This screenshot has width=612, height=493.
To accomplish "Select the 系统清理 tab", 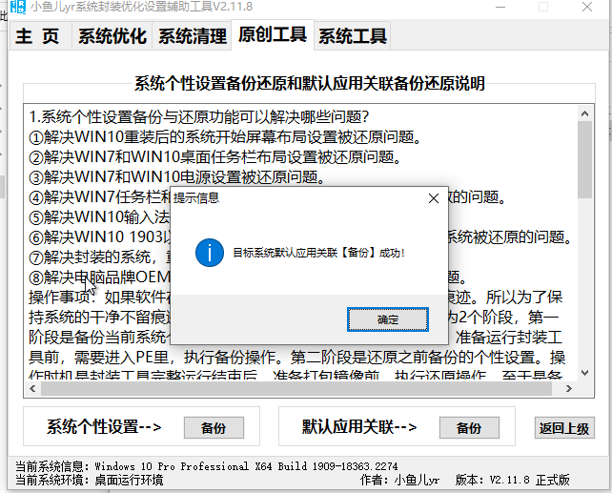I will click(x=193, y=37).
